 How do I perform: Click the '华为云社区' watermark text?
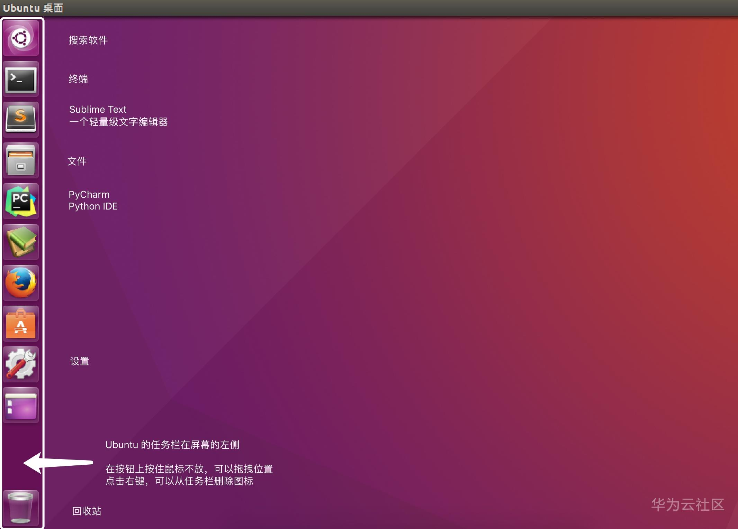(687, 505)
